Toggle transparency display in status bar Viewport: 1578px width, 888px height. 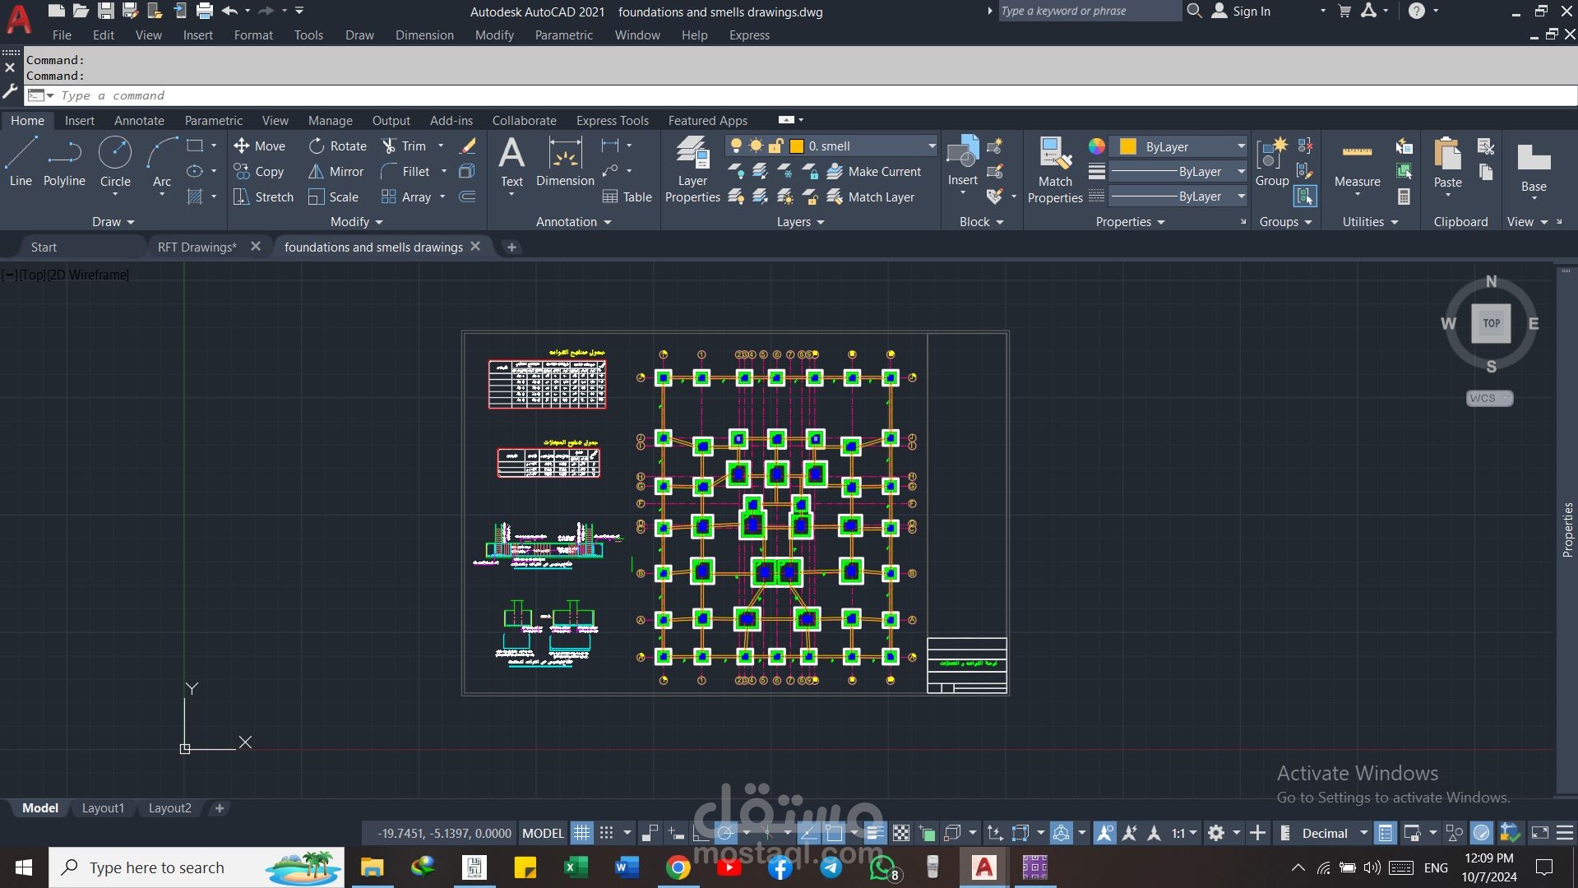click(901, 833)
